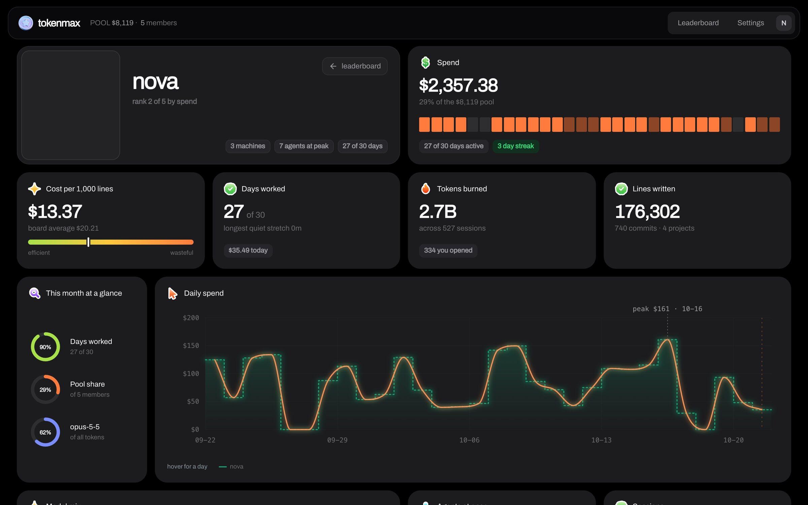Image resolution: width=808 pixels, height=505 pixels.
Task: Click the 29% Pool share ring
Action: pos(45,390)
